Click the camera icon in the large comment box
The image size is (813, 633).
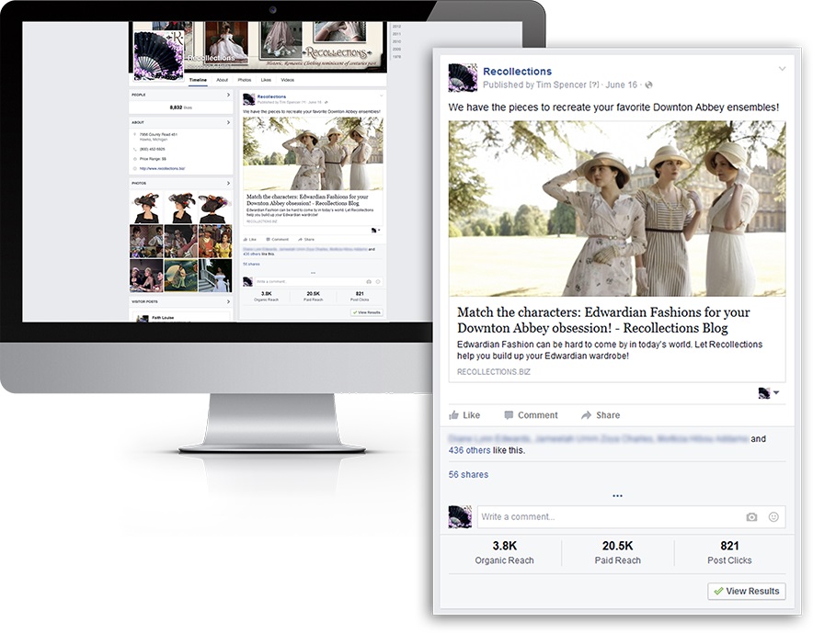[x=751, y=517]
